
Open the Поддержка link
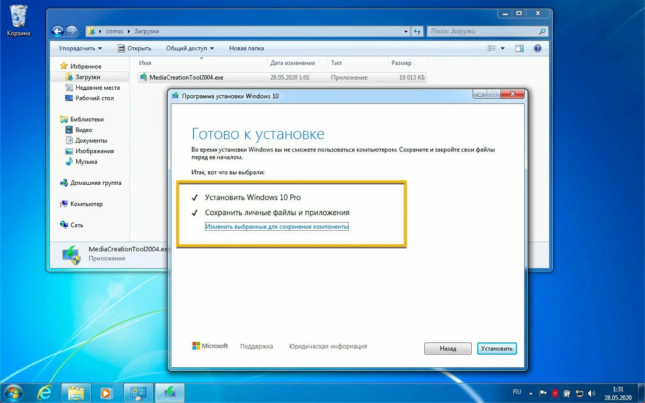(256, 346)
